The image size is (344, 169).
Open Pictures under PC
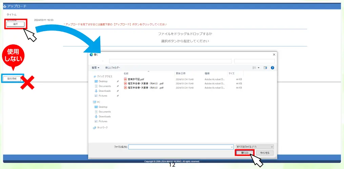click(103, 122)
